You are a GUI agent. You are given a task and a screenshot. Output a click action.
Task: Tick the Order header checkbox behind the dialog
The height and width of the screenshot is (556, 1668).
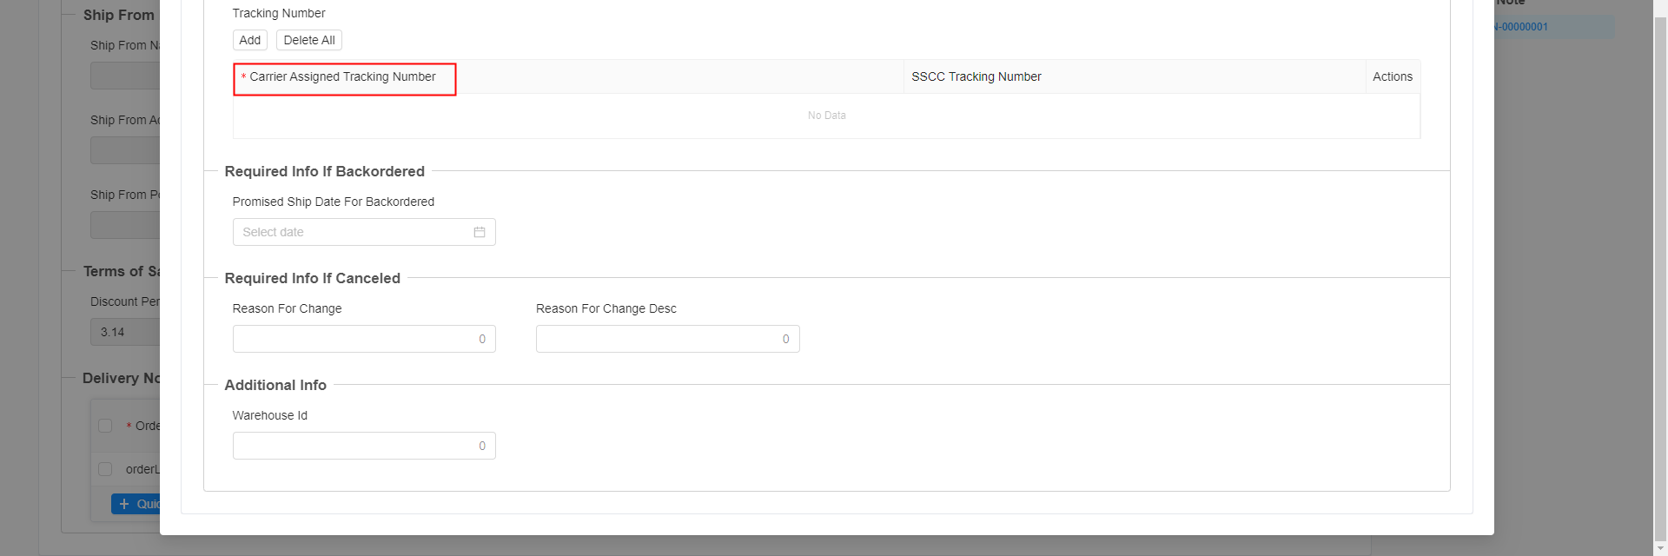[x=105, y=426]
